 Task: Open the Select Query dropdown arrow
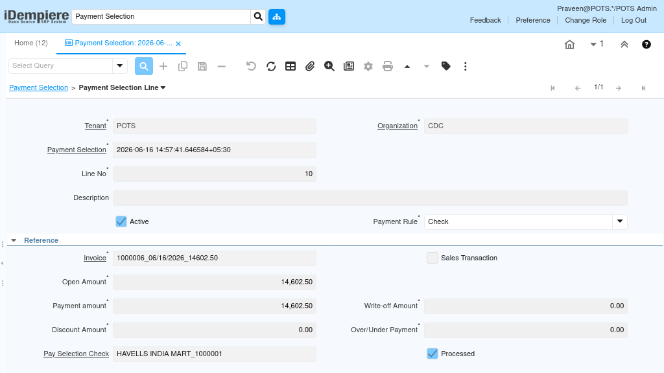120,66
